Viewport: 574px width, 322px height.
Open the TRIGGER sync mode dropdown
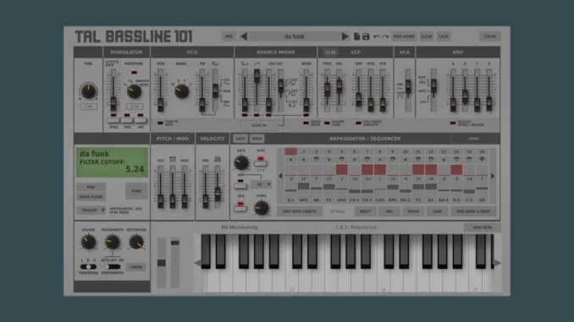pyautogui.click(x=91, y=210)
